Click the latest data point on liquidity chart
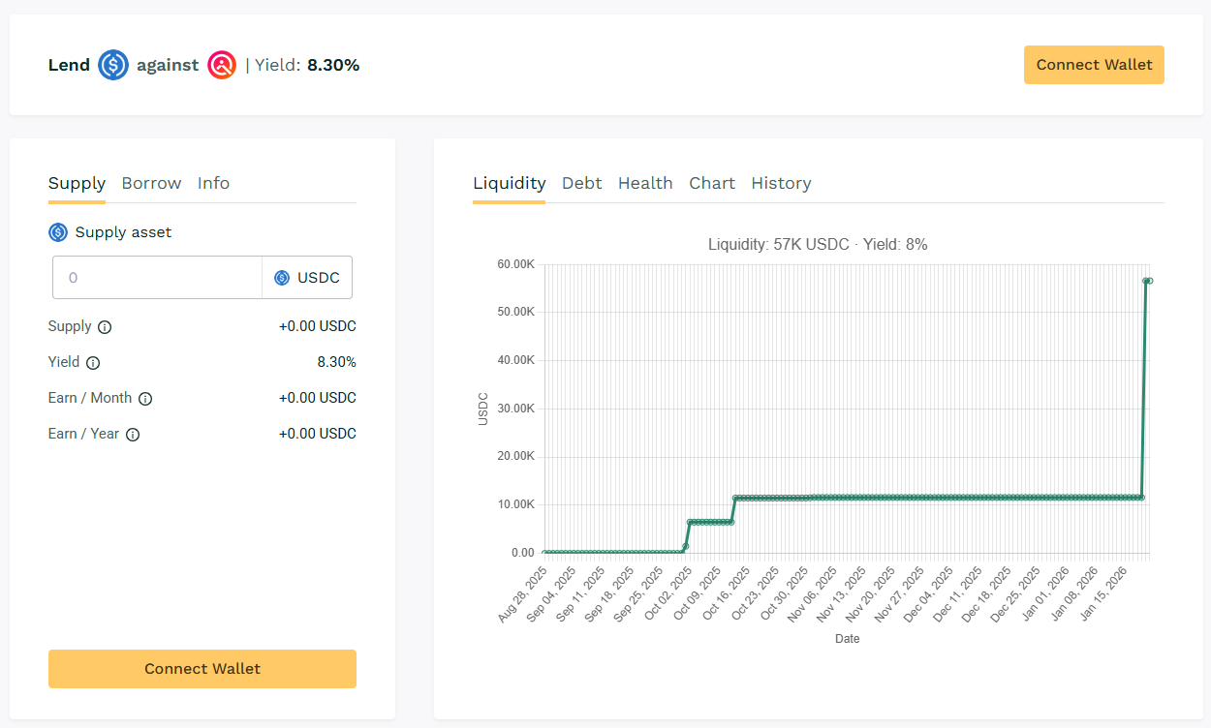Viewport: 1211px width, 728px height. coord(1149,281)
